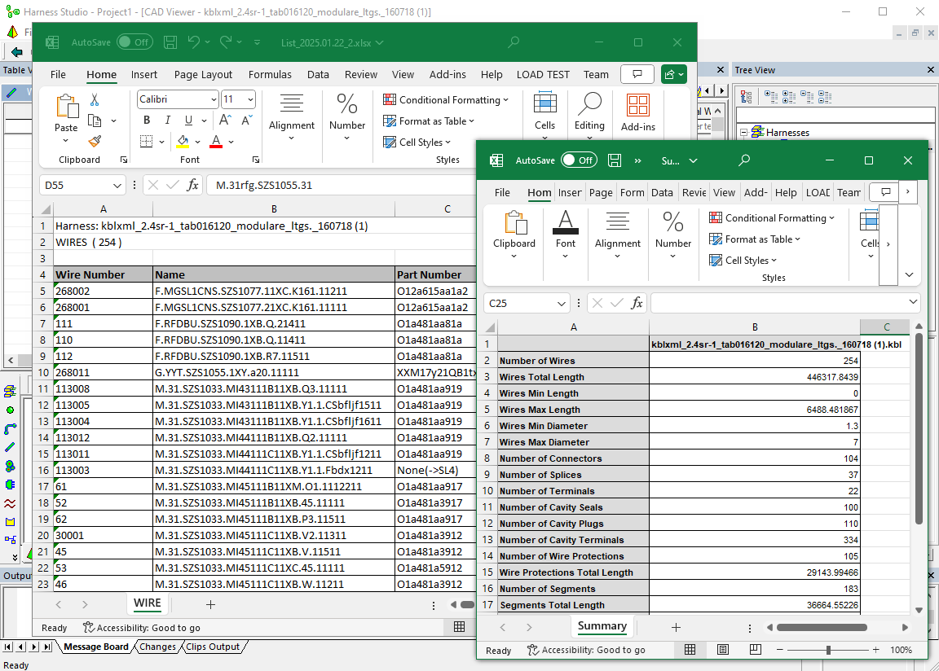This screenshot has width=939, height=671.
Task: Click Save icon in Summary workbook title bar
Action: (615, 160)
